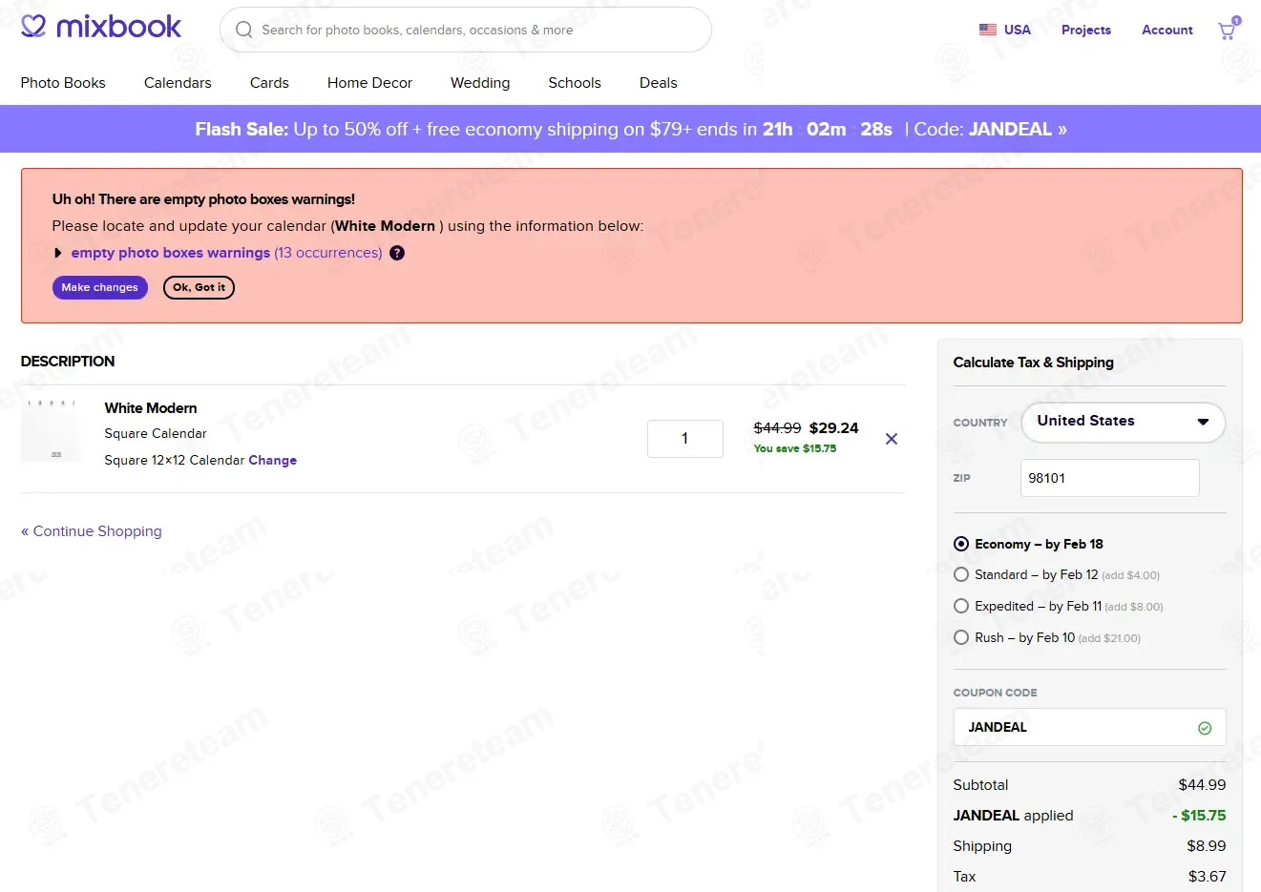The width and height of the screenshot is (1261, 892).
Task: Click the green coupon checkmark icon
Action: [x=1205, y=728]
